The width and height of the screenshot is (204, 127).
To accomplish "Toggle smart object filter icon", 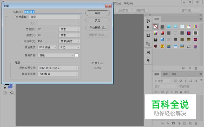I will [x=196, y=81].
